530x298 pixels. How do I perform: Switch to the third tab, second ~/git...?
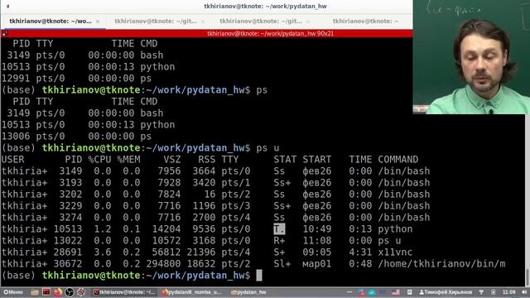tap(261, 22)
